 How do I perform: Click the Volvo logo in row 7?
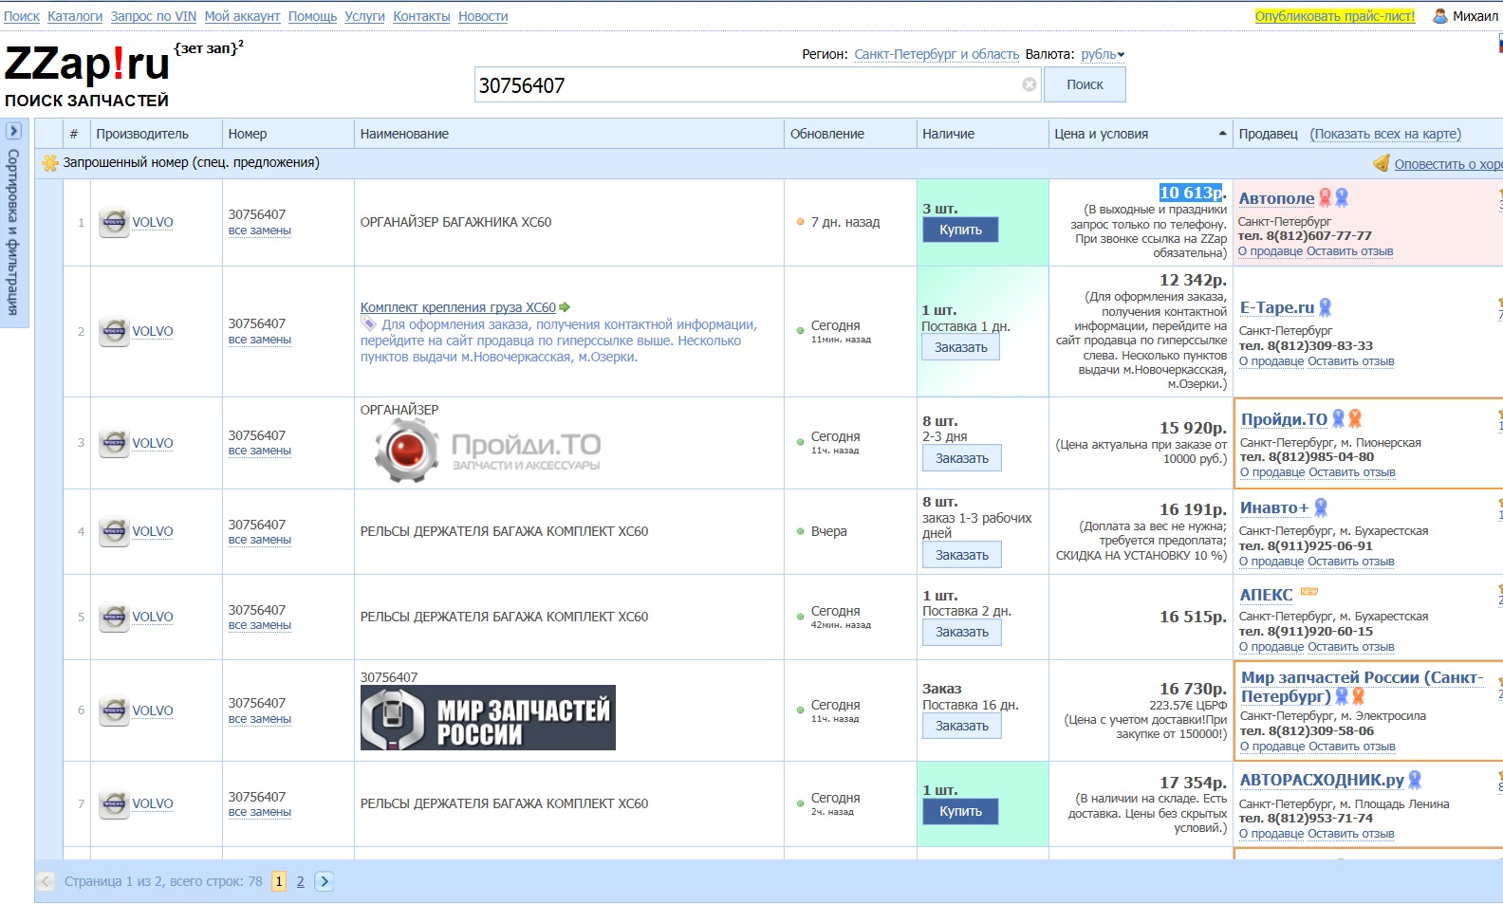pyautogui.click(x=115, y=803)
